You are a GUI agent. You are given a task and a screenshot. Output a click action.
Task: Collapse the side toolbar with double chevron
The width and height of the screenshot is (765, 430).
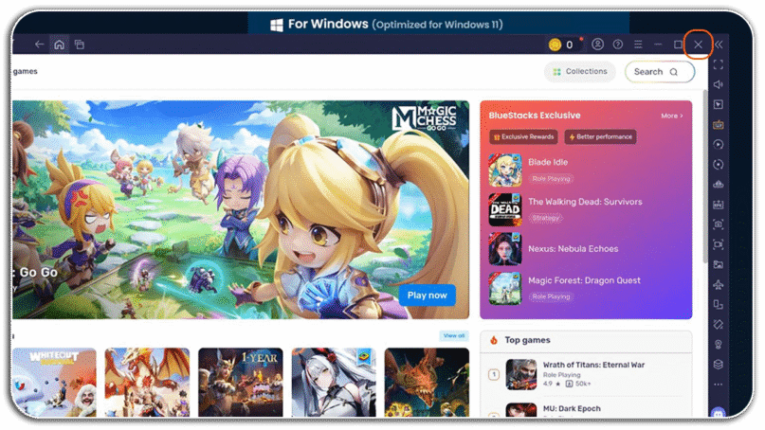pyautogui.click(x=719, y=45)
